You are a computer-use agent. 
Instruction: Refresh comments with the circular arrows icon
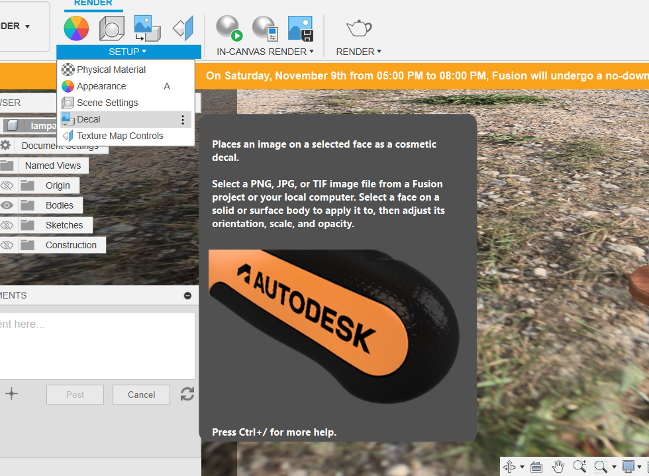[x=187, y=394]
